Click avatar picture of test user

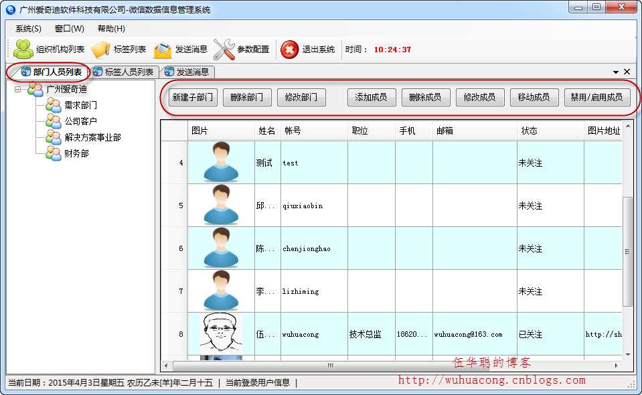pyautogui.click(x=221, y=162)
